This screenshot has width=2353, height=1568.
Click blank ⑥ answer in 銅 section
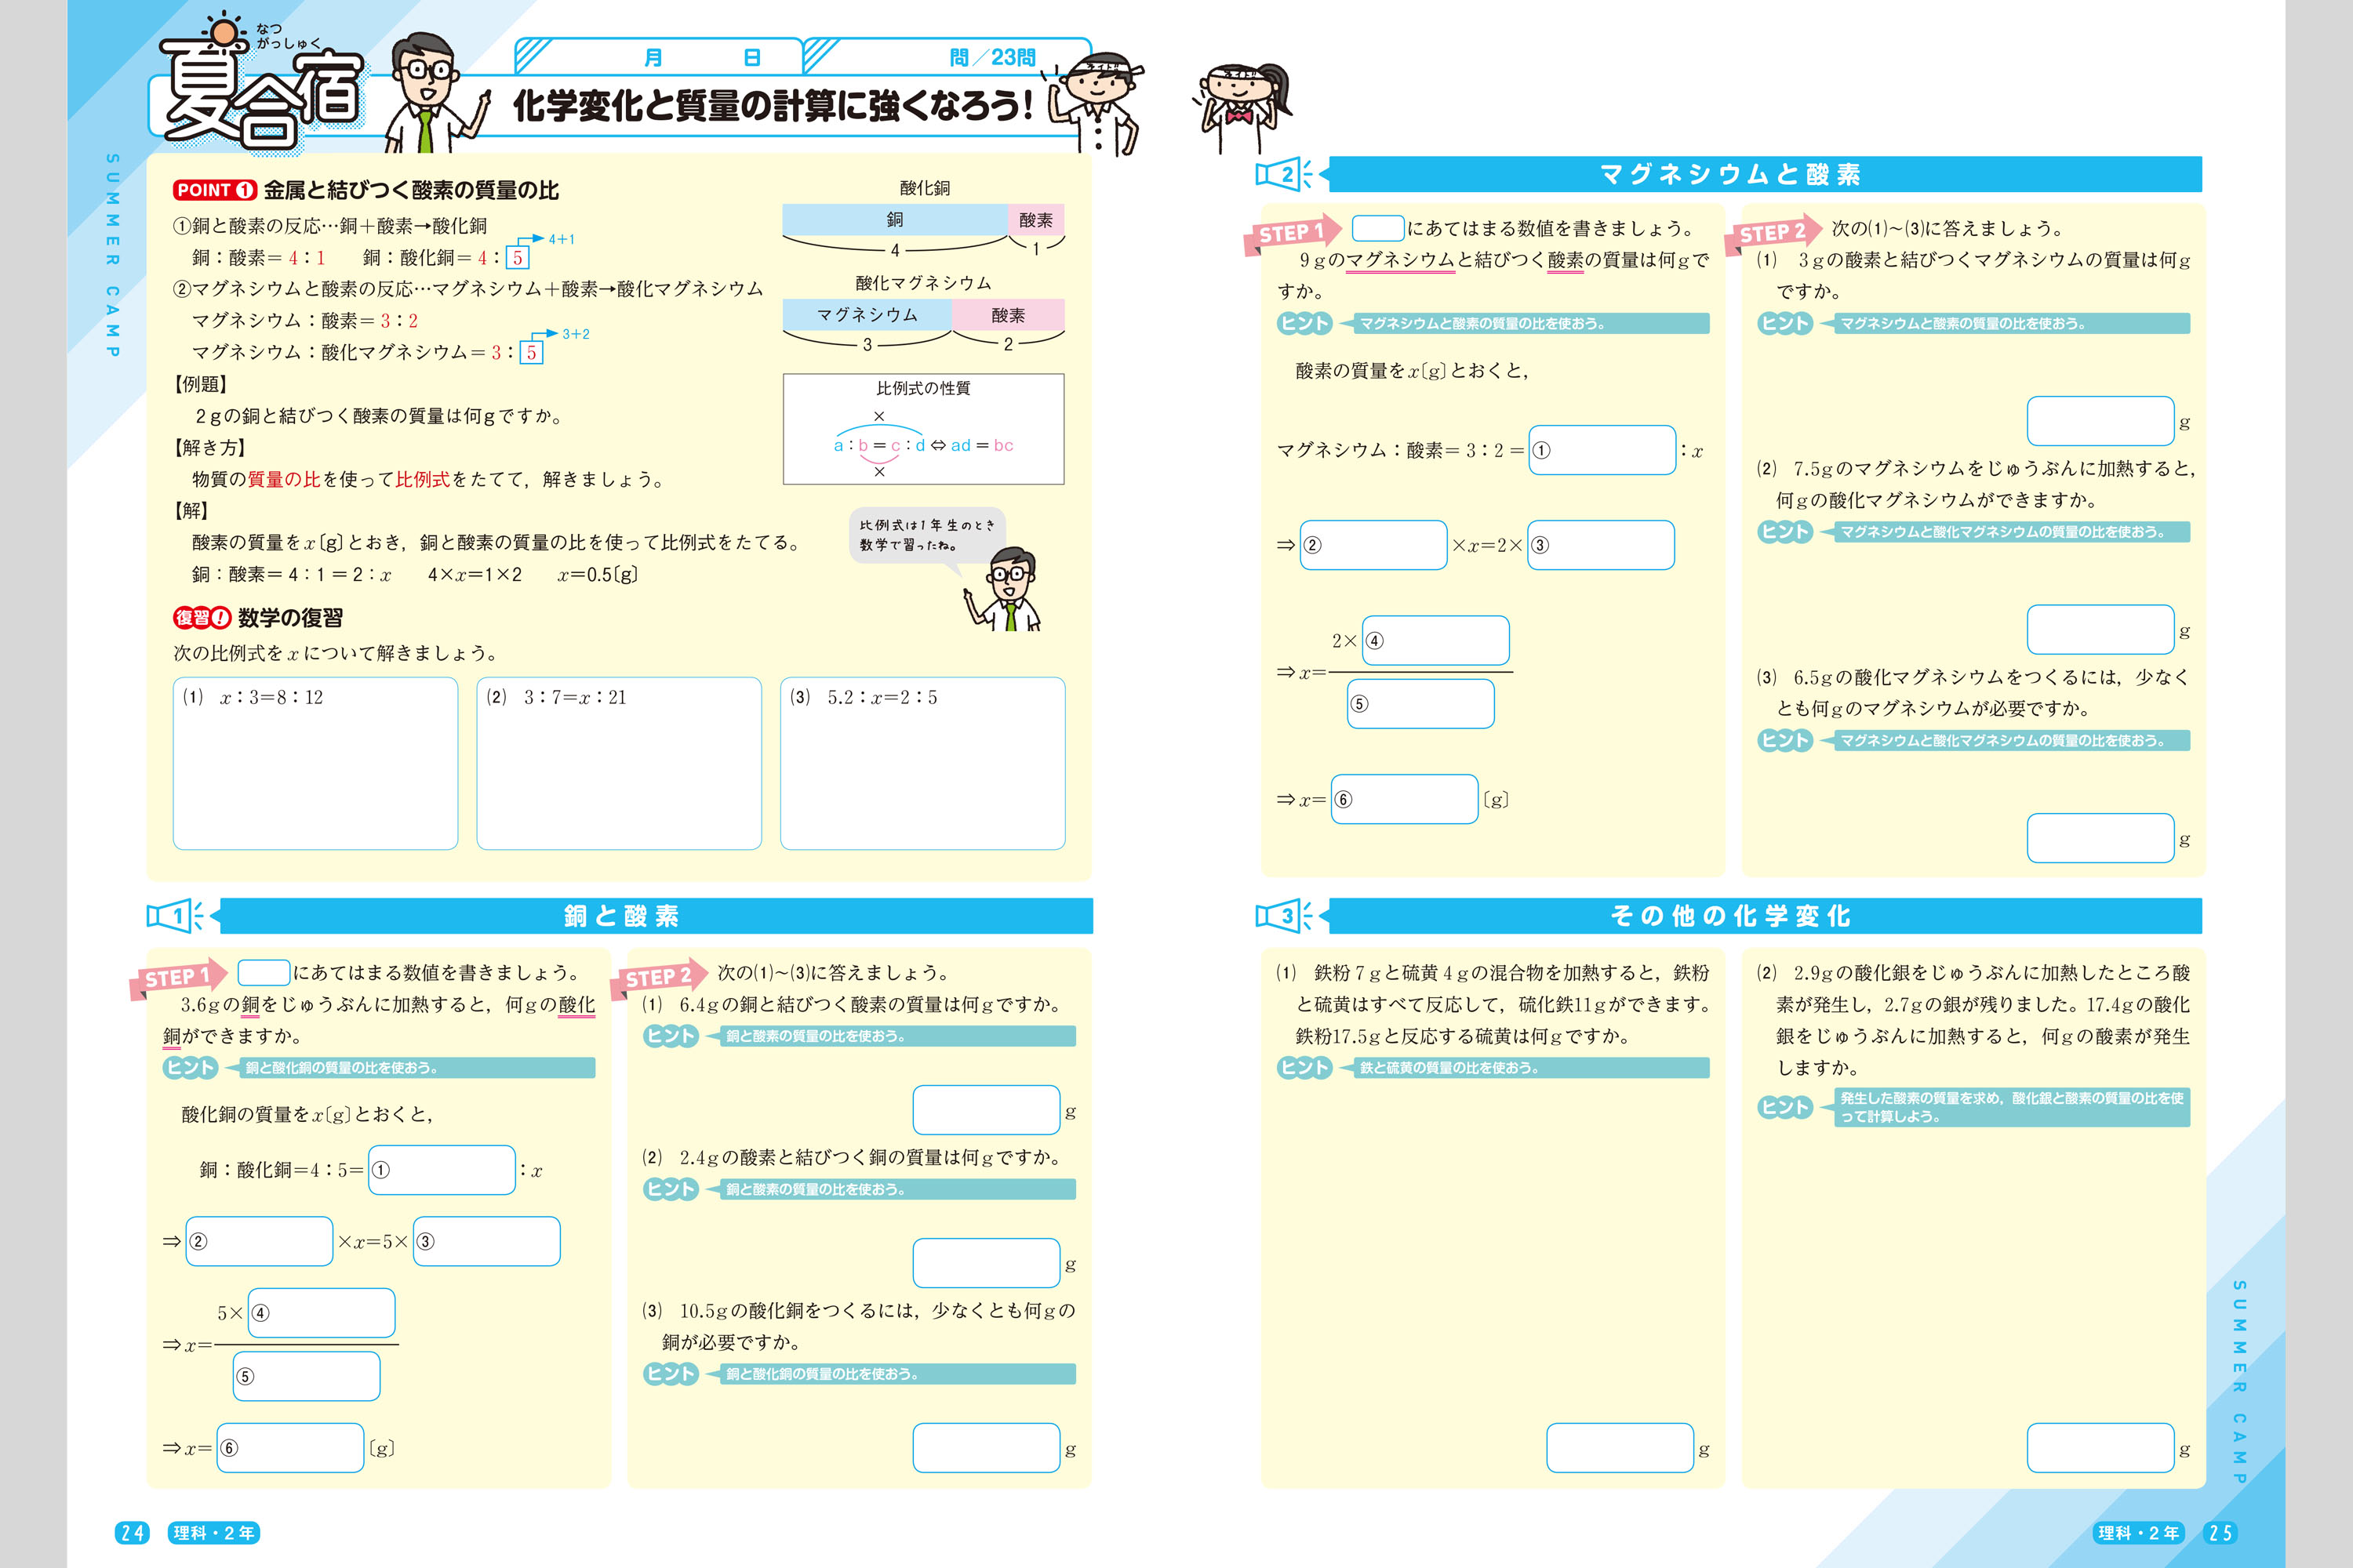[x=290, y=1448]
